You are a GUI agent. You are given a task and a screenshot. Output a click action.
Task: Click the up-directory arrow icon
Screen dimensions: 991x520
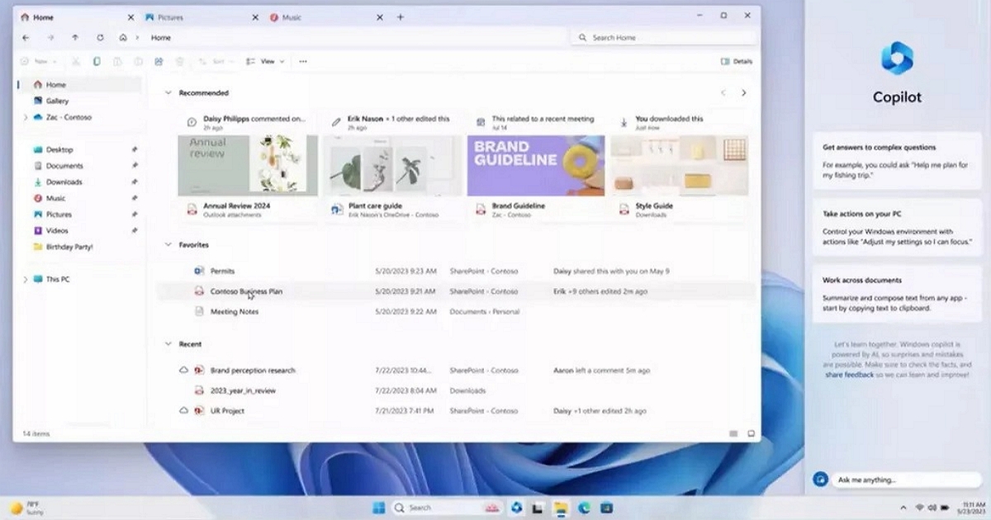click(75, 38)
